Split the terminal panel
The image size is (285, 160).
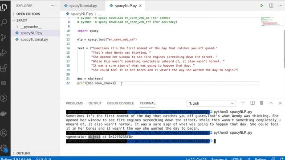(252, 103)
